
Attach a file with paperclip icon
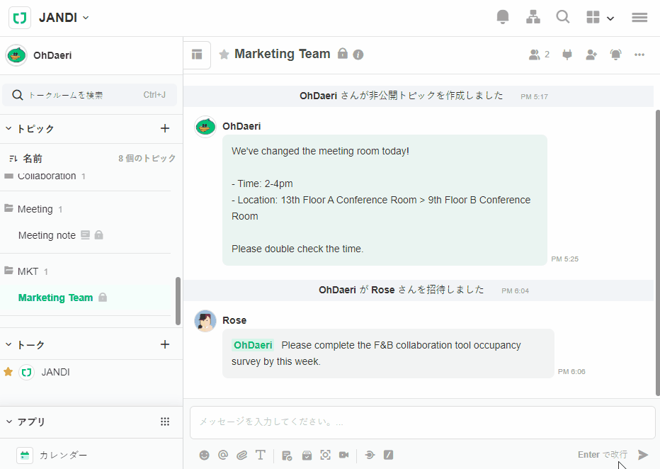point(241,455)
